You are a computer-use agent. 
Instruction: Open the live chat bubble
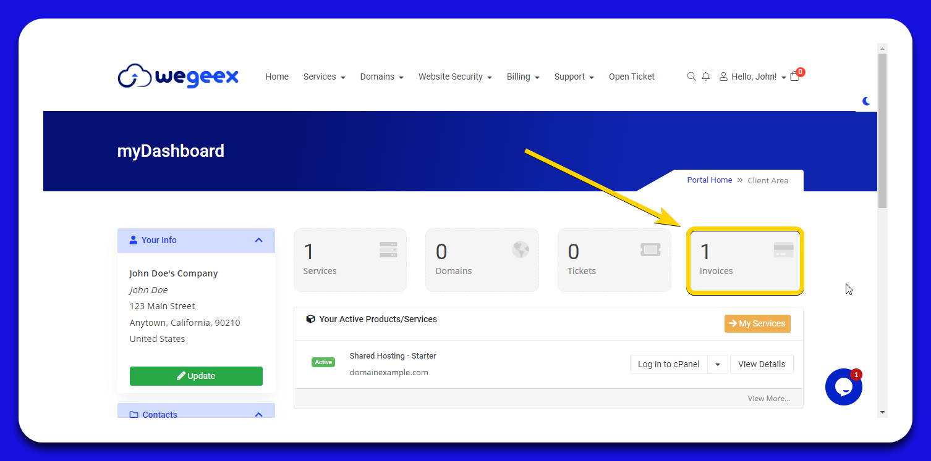tap(843, 387)
